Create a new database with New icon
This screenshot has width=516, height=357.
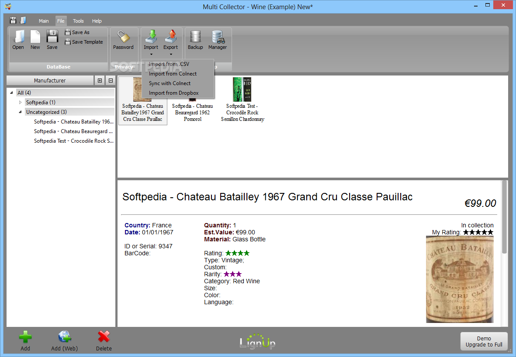pos(35,39)
